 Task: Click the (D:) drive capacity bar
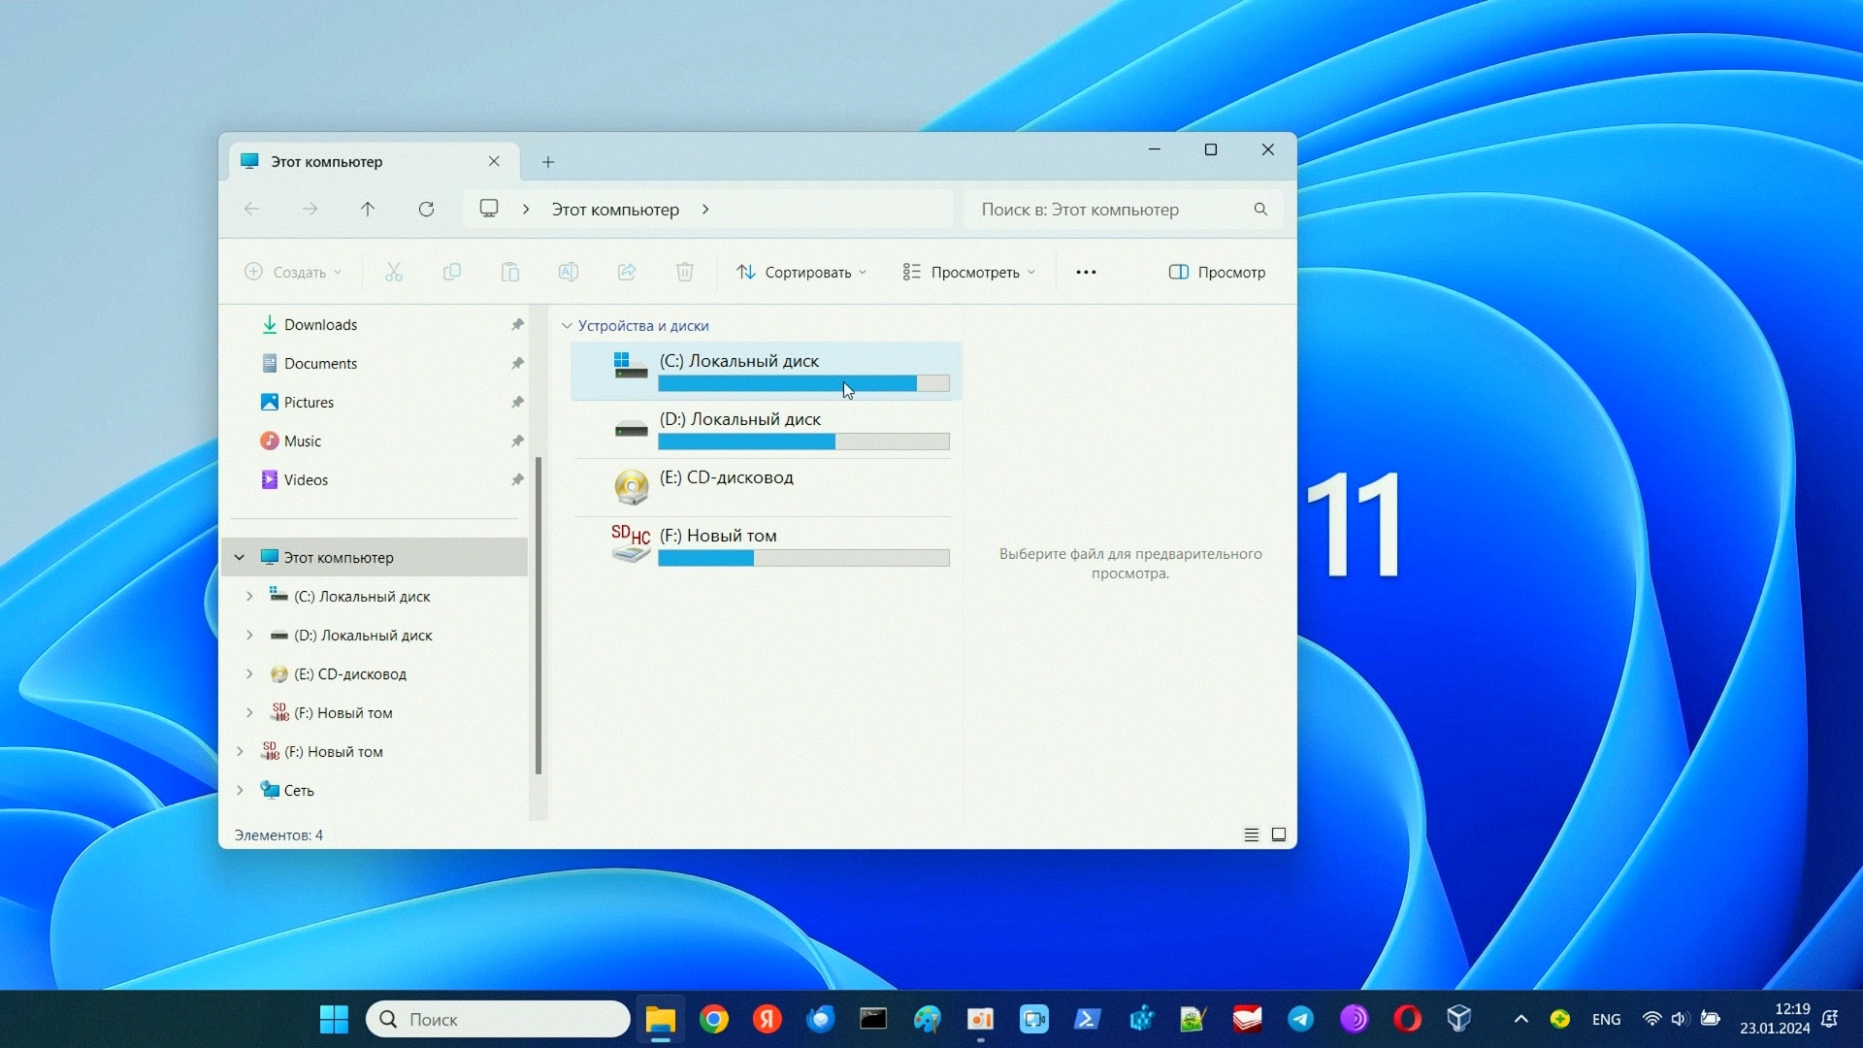coord(803,442)
